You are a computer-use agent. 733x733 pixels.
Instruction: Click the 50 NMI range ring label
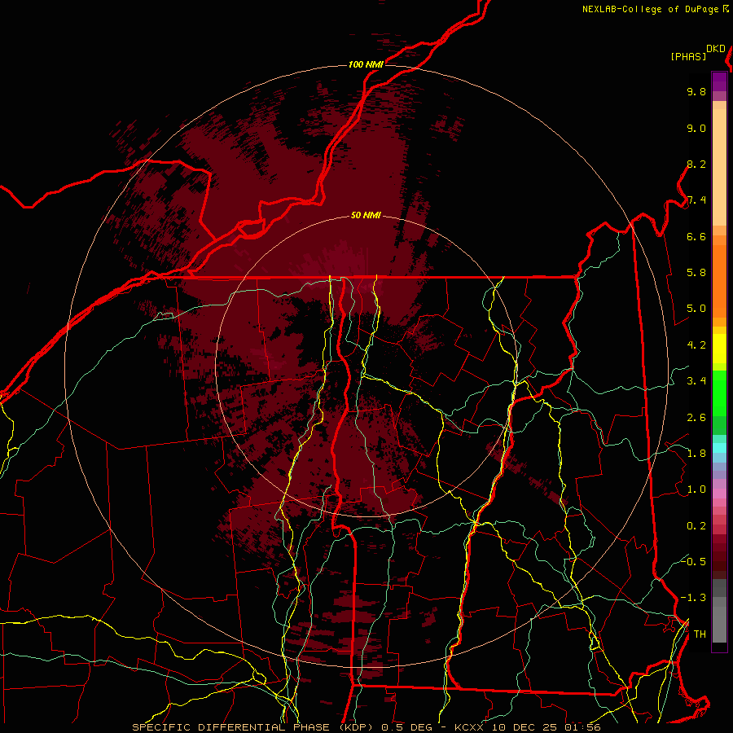point(366,216)
